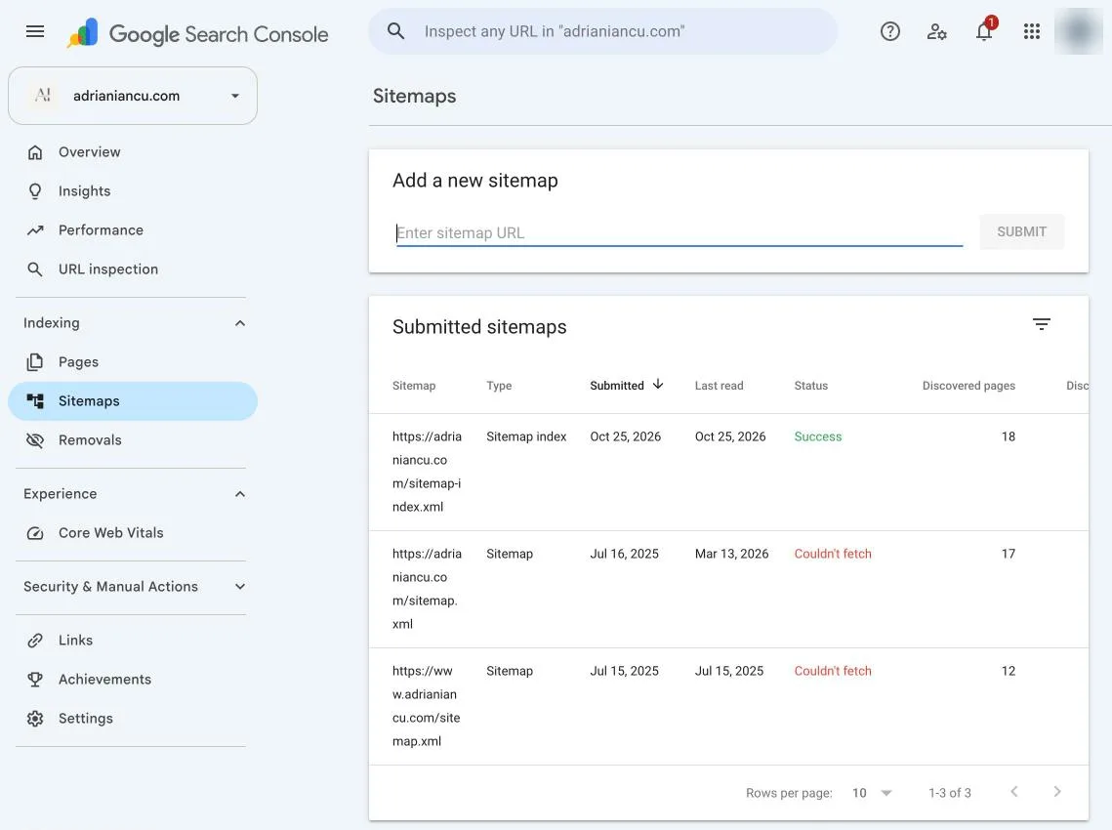Open the Rows per page dropdown
Viewport: 1112px width, 830px height.
(x=872, y=792)
